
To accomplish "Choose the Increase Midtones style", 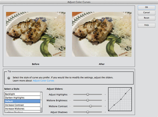I will pyautogui.click(x=22, y=109).
